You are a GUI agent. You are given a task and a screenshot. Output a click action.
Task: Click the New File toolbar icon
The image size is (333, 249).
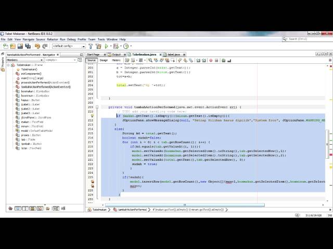pos(6,46)
